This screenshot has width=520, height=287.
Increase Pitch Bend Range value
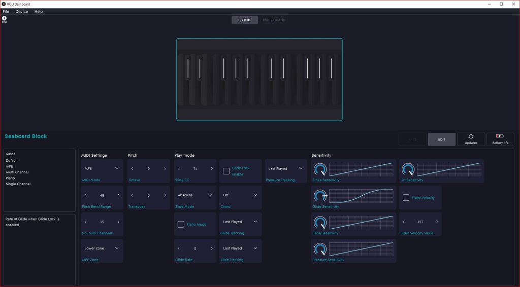(x=118, y=195)
